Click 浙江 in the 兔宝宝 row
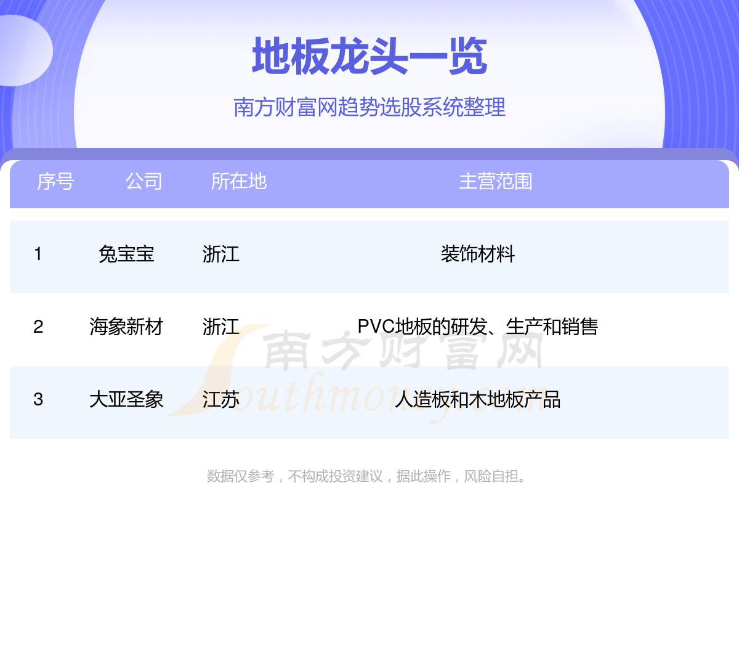This screenshot has height=647, width=739. click(x=221, y=254)
